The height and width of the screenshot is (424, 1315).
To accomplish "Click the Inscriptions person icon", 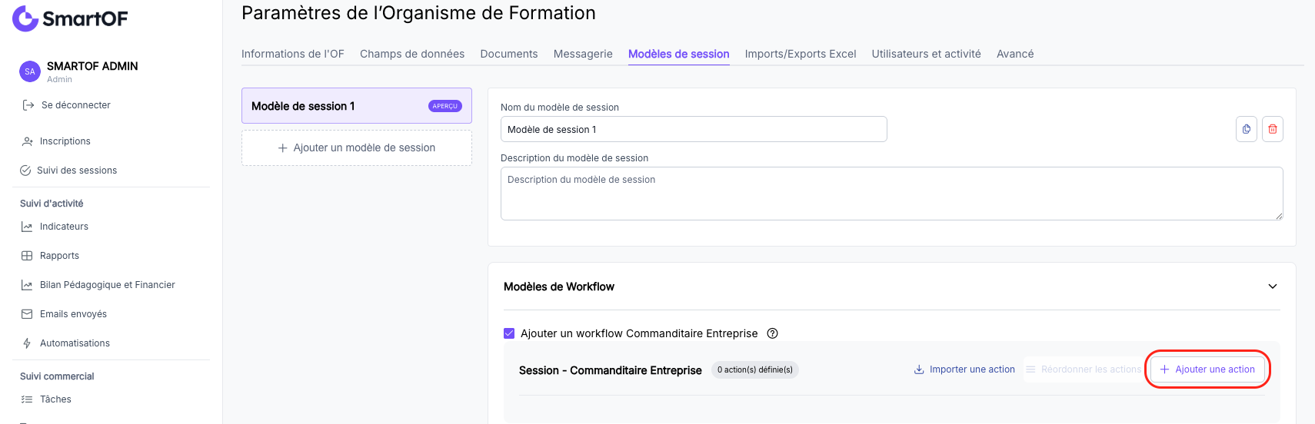I will click(x=28, y=141).
